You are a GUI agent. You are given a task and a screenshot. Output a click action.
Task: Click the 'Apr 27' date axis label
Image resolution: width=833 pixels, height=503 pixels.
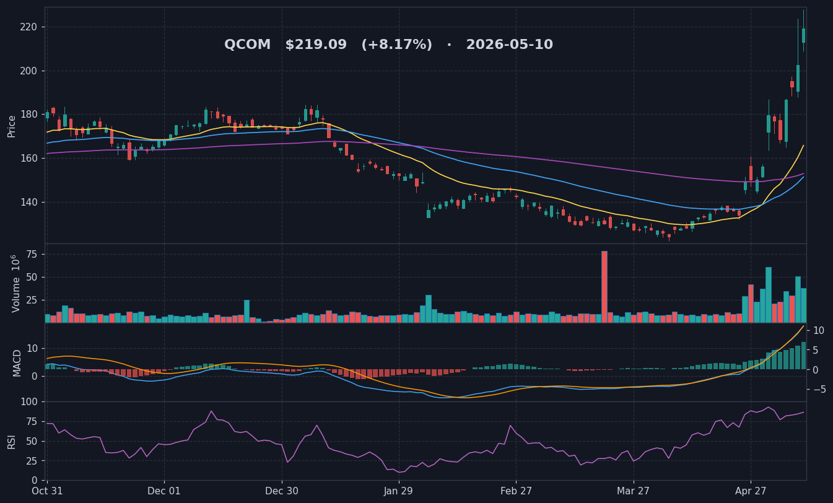[751, 491]
